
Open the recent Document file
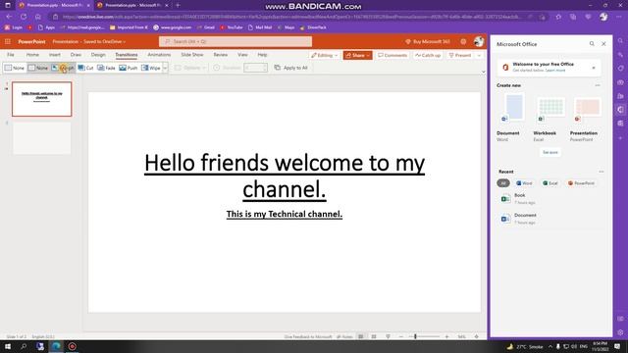click(x=550, y=219)
